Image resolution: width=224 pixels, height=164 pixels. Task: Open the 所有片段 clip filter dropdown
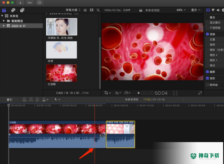[73, 10]
